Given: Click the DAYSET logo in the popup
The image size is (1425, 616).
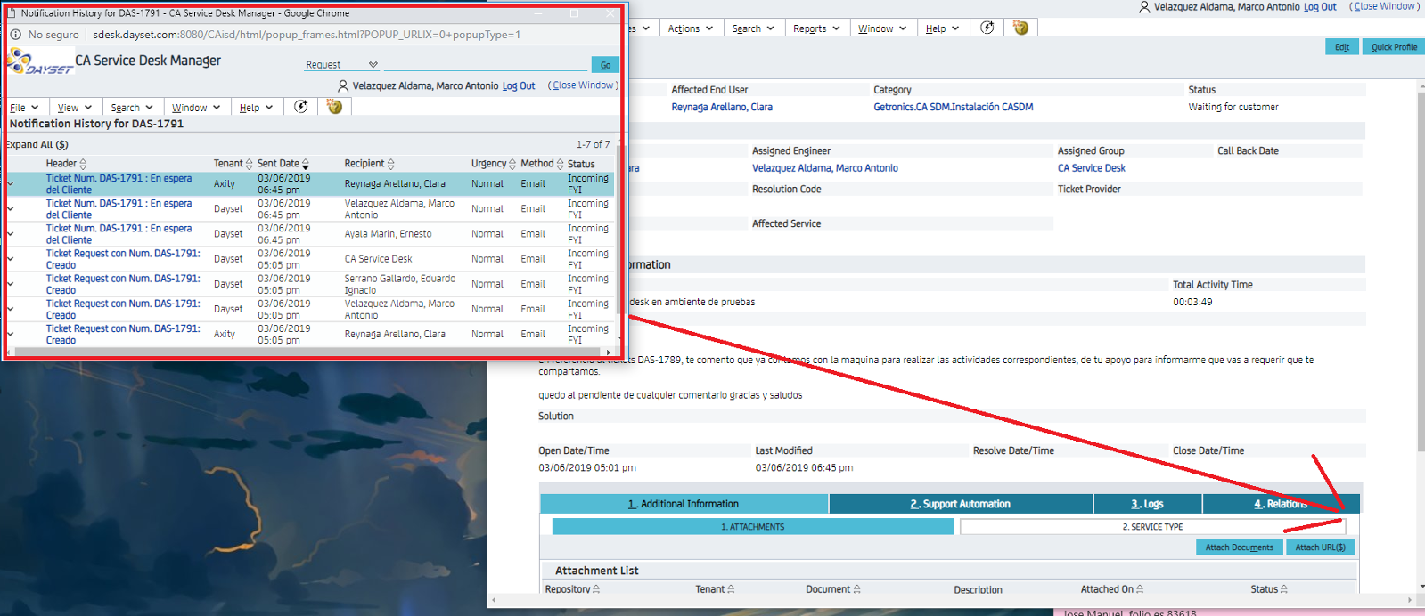Looking at the screenshot, I should pos(39,61).
